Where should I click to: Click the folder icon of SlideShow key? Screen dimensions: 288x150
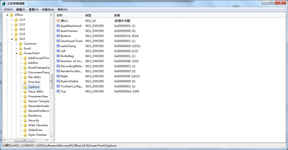tap(25, 130)
